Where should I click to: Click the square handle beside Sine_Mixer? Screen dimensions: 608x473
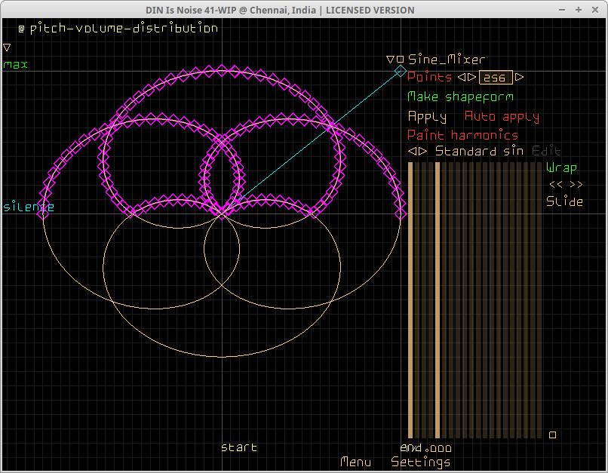tap(400, 60)
